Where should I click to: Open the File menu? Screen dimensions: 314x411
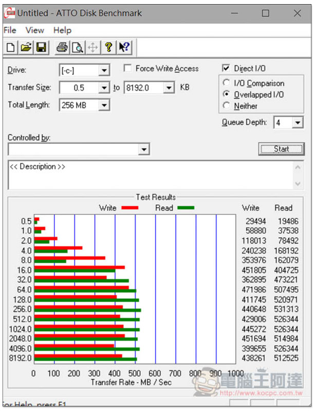10,30
